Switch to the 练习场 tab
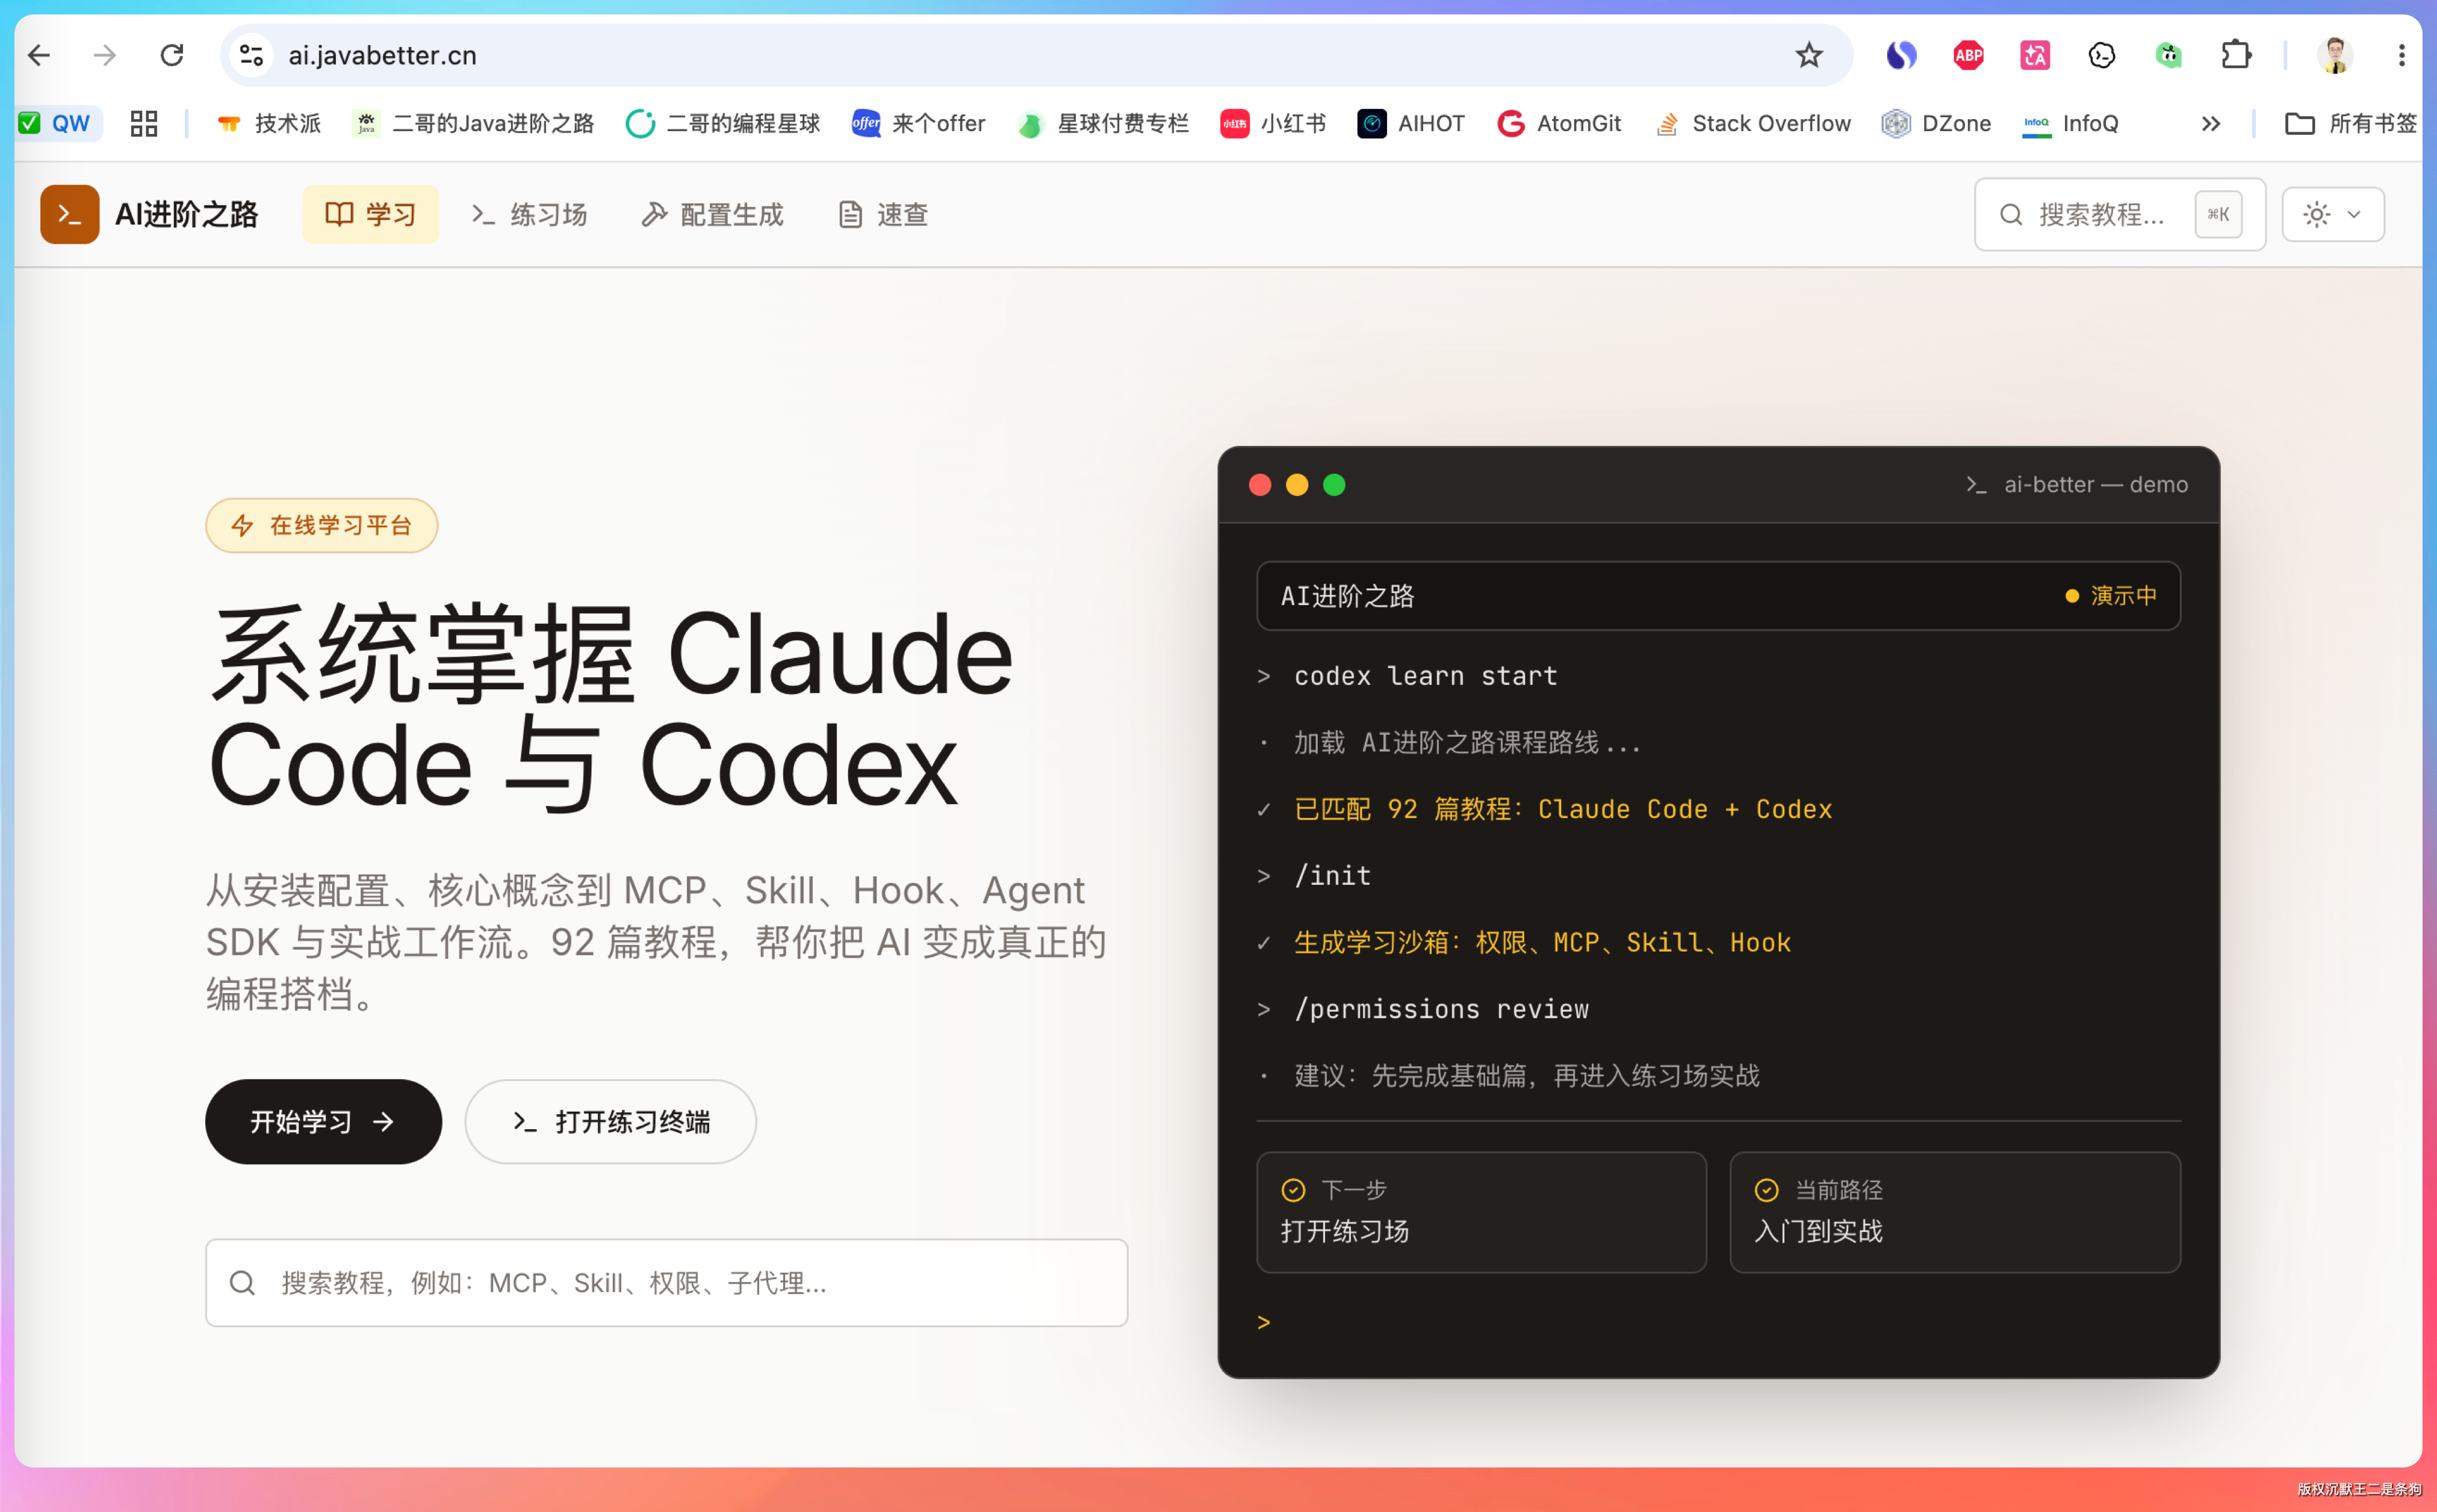2437x1512 pixels. (x=529, y=214)
